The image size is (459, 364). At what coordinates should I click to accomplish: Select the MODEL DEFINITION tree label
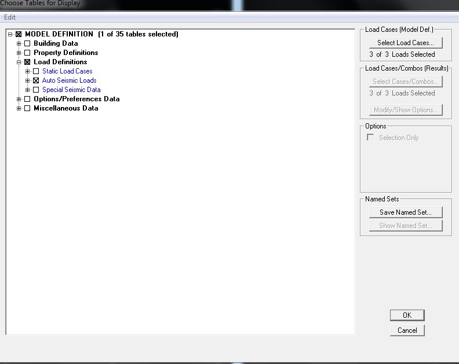pyautogui.click(x=101, y=34)
